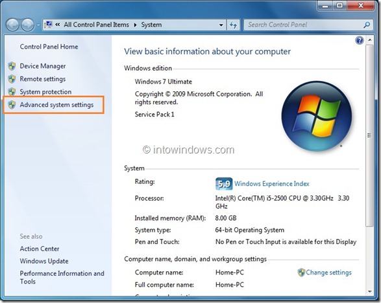The image size is (381, 303).
Task: Open System protection link
Action: click(45, 92)
